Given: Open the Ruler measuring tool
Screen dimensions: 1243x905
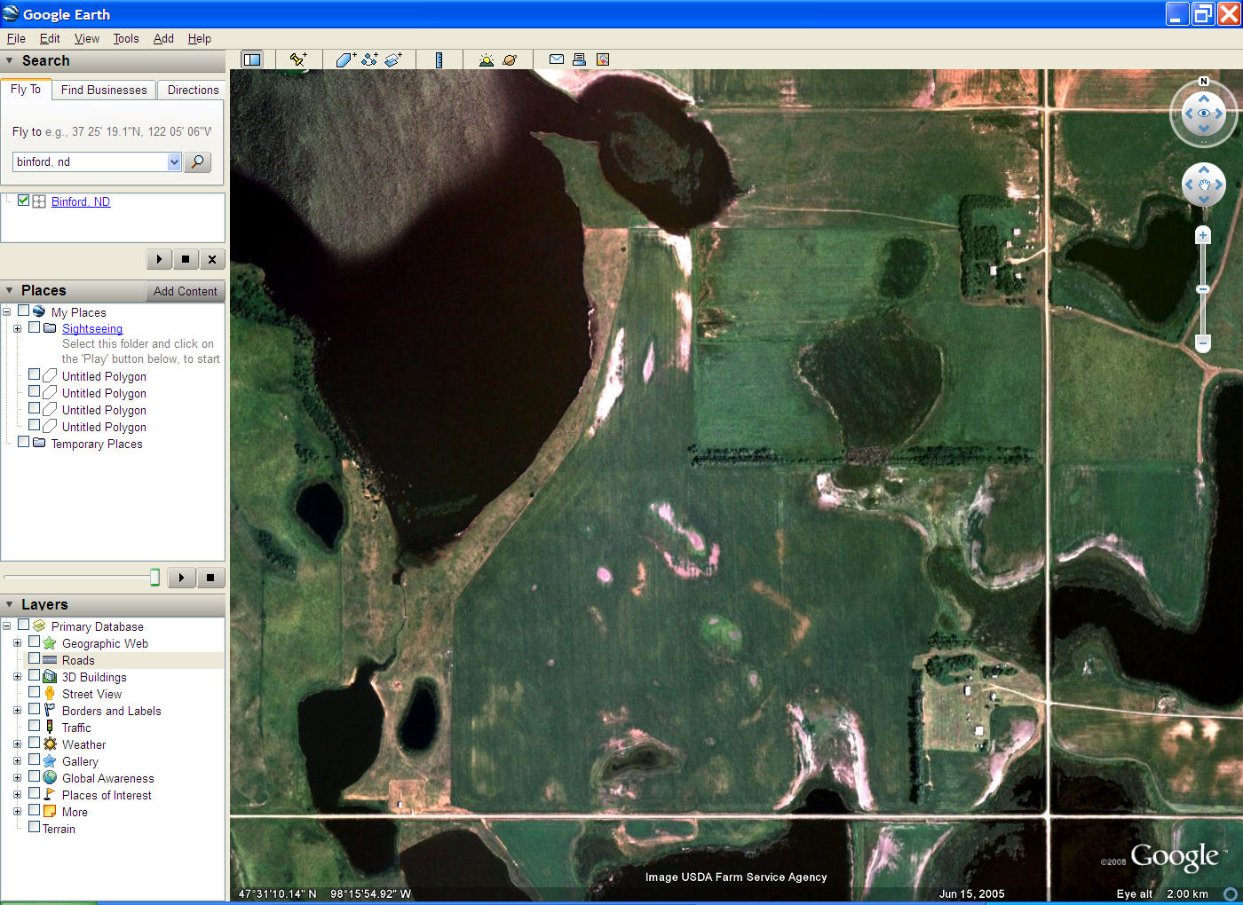Looking at the screenshot, I should (439, 59).
